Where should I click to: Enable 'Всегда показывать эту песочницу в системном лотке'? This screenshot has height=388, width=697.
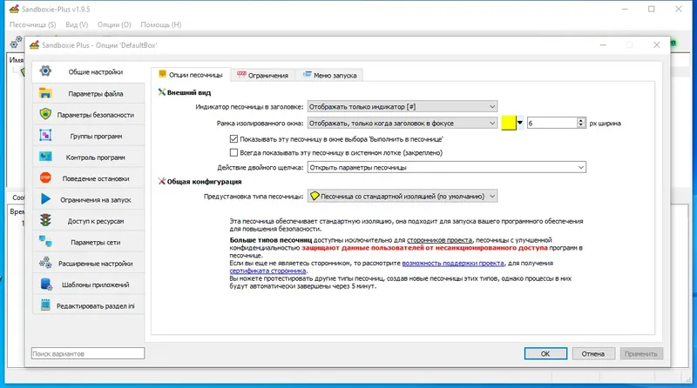click(x=233, y=152)
